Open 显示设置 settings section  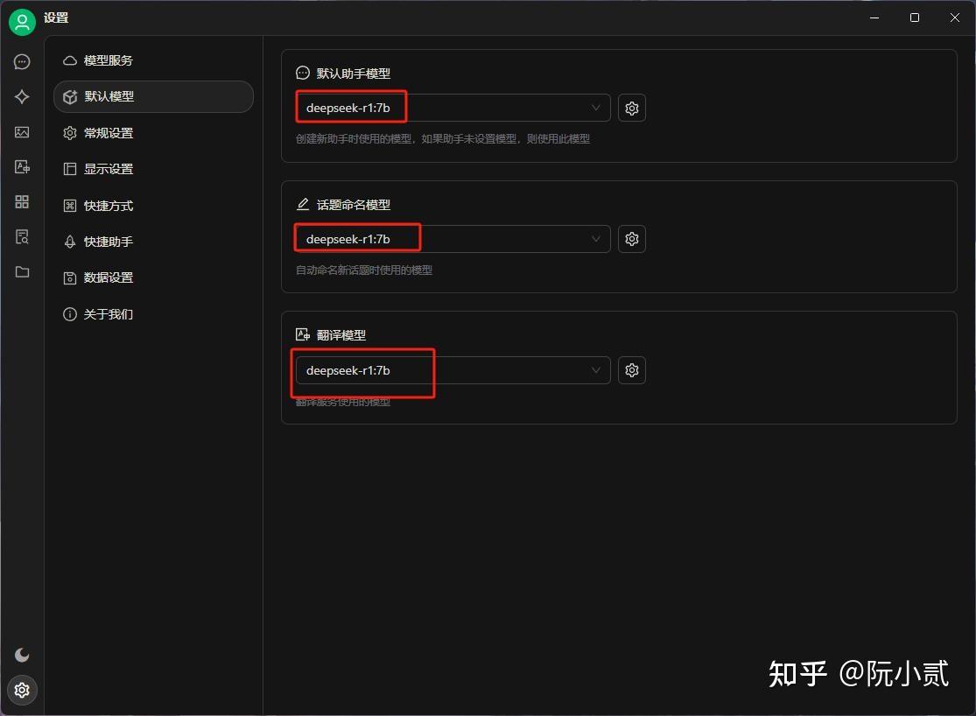click(153, 169)
